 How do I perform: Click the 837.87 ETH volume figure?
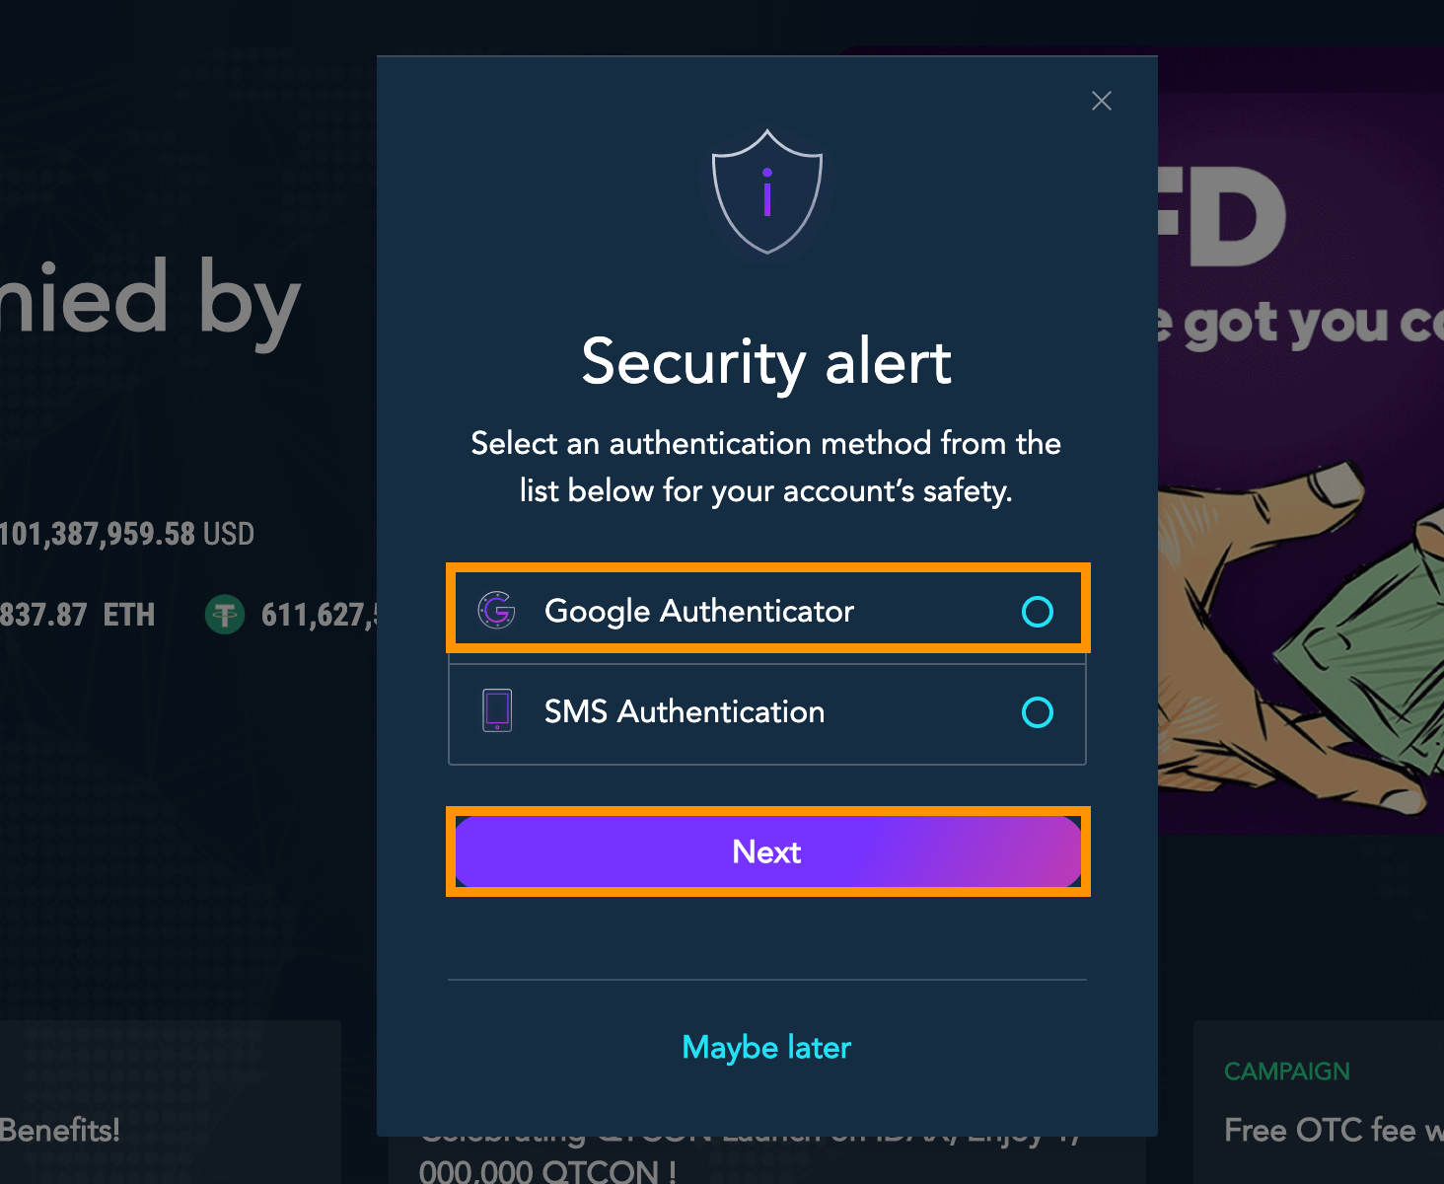(x=77, y=616)
